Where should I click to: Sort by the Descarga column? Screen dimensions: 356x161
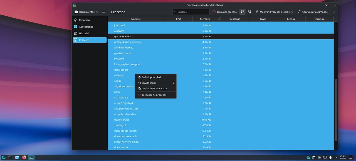[x=235, y=19]
